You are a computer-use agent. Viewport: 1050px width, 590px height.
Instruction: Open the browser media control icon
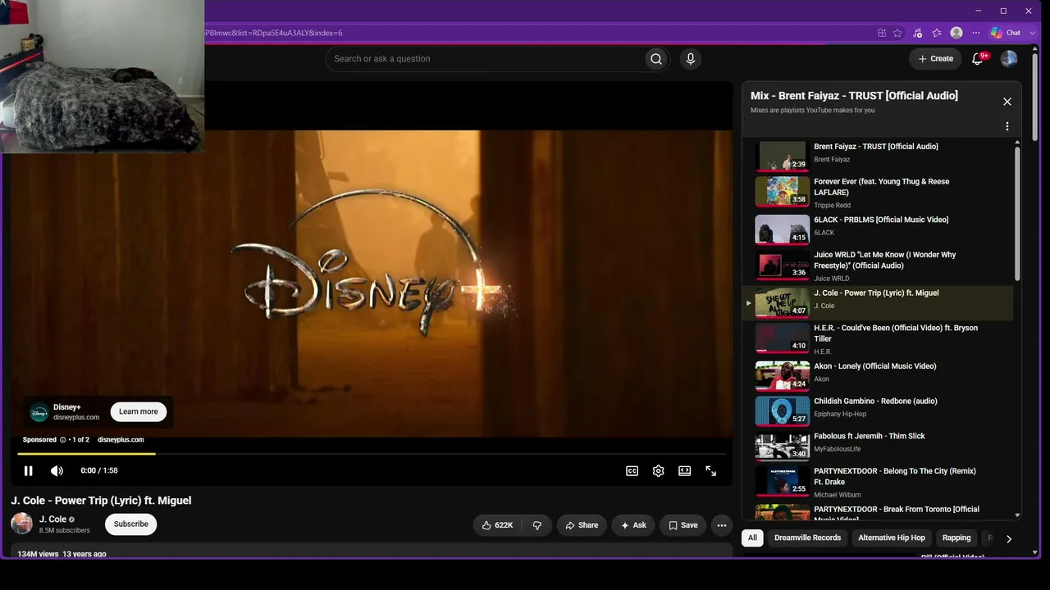pos(917,33)
